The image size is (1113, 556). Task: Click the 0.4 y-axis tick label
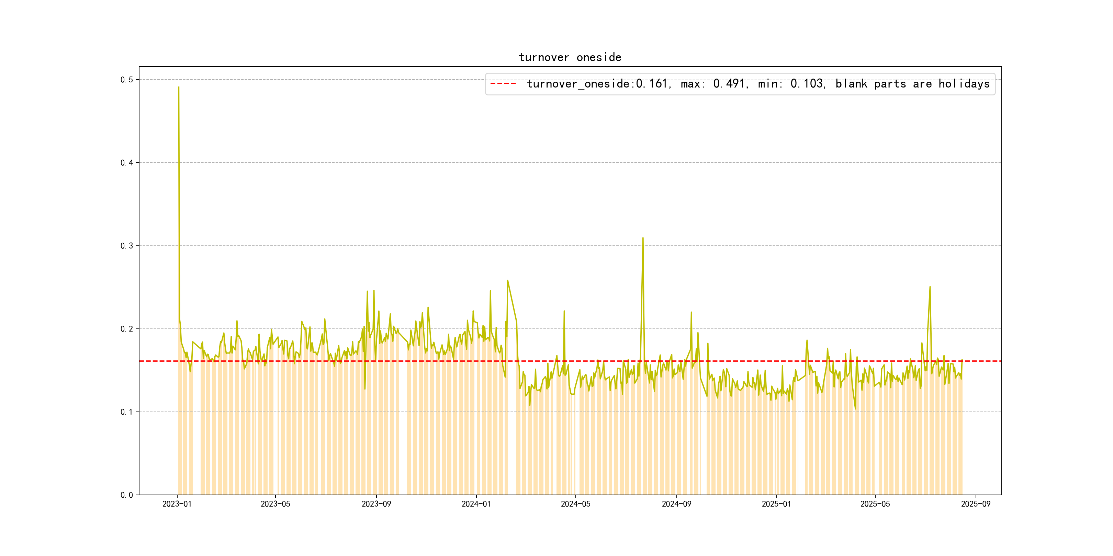127,163
